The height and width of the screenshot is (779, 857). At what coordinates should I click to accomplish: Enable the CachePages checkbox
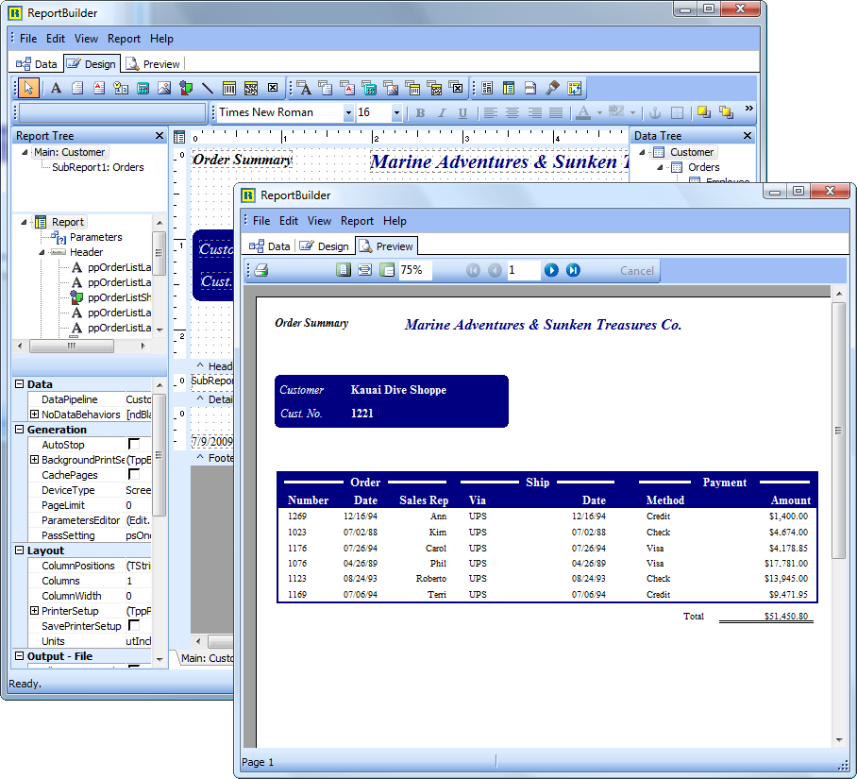pos(133,474)
